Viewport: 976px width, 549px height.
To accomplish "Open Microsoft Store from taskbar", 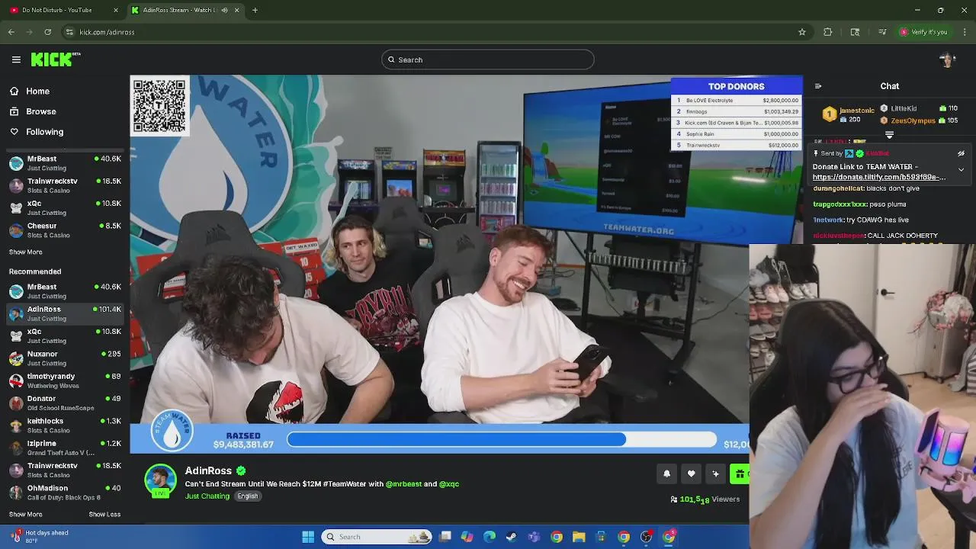I will [x=601, y=537].
